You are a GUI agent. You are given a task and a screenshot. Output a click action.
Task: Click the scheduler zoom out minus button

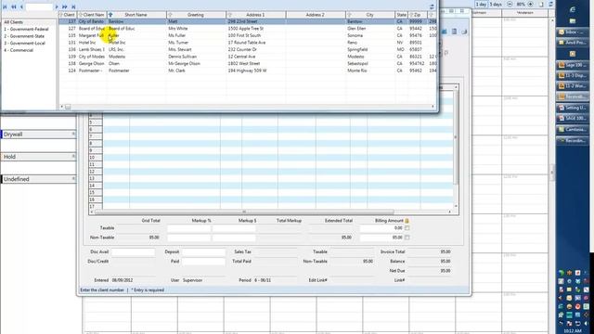pyautogui.click(x=510, y=4)
